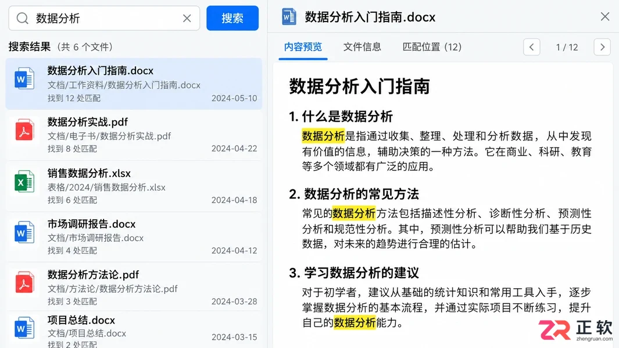Click path 文档/工作资料/数据分析入门指南.docx
The width and height of the screenshot is (619, 348).
coord(124,85)
